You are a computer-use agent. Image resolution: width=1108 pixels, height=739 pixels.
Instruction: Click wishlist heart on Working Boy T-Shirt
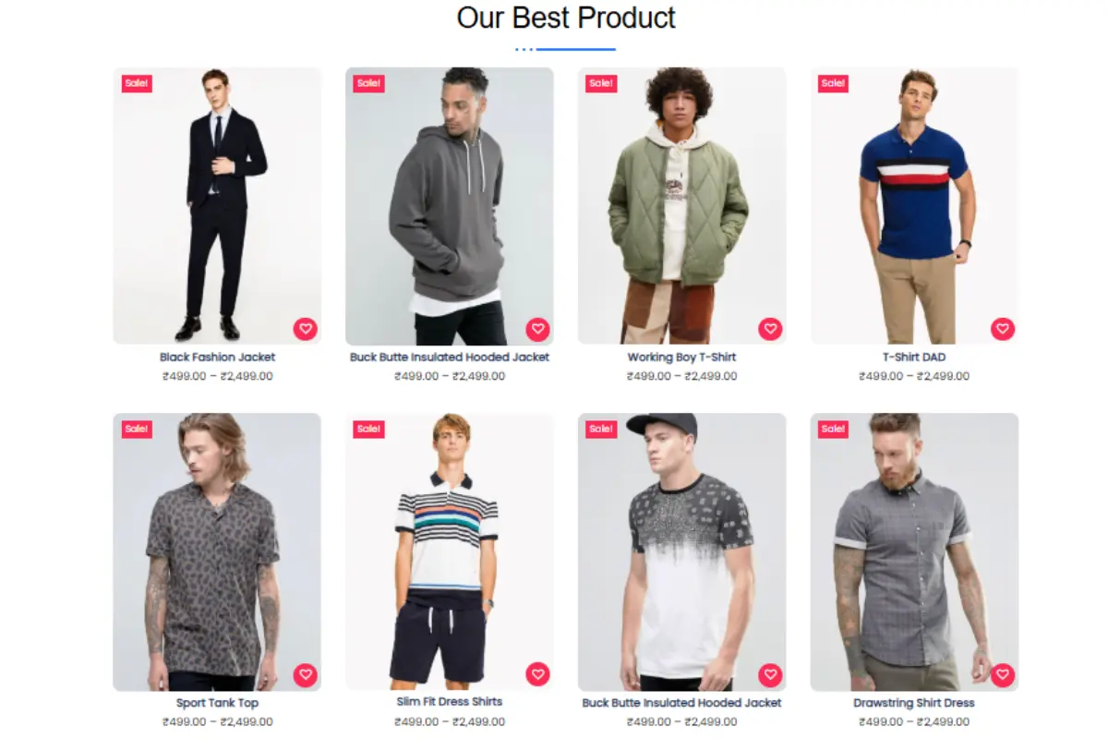[x=770, y=329]
